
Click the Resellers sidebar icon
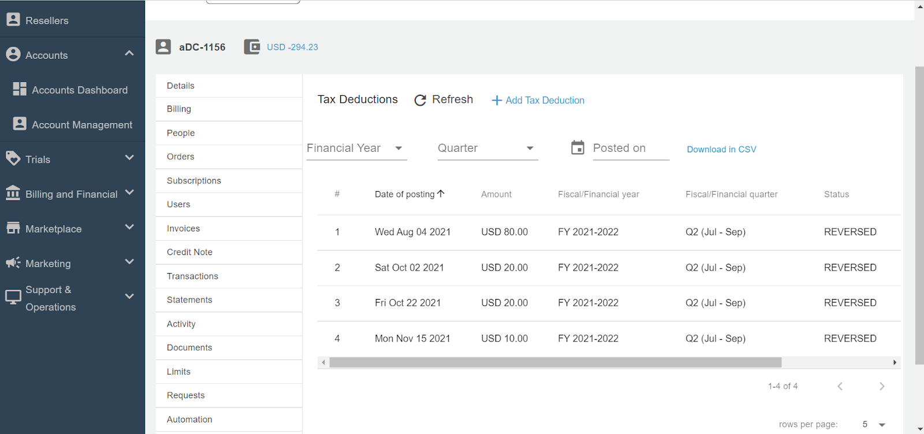pyautogui.click(x=13, y=20)
